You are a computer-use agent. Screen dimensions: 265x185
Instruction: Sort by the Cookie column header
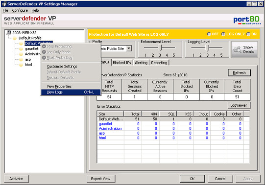pyautogui.click(x=218, y=114)
